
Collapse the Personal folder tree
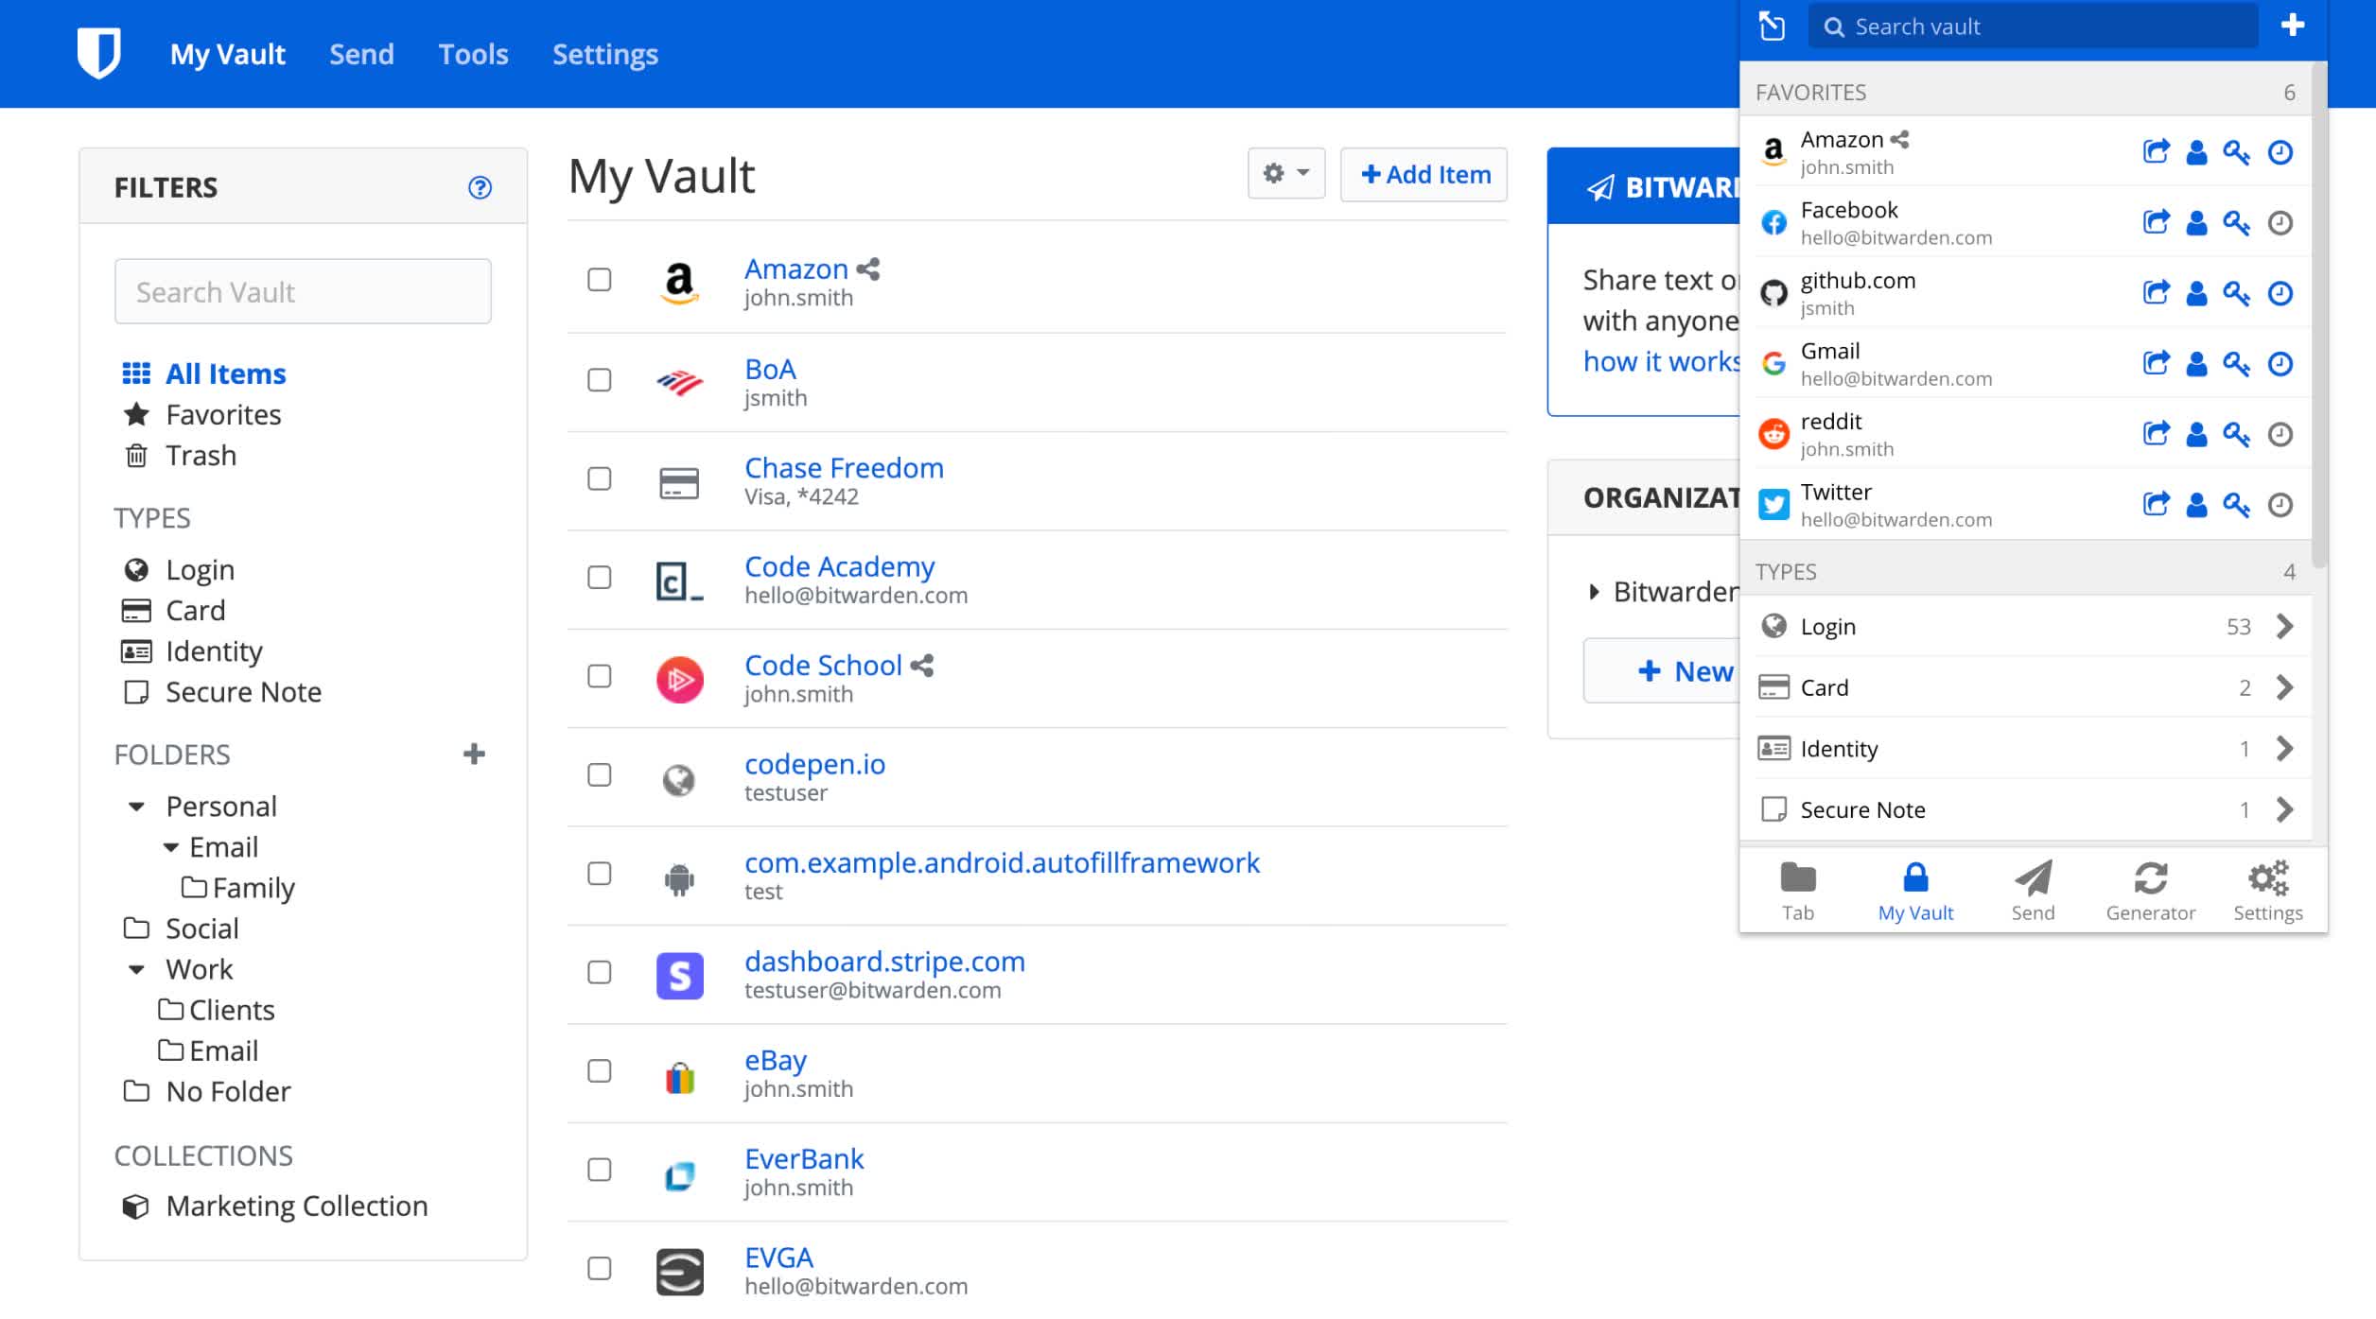point(136,807)
